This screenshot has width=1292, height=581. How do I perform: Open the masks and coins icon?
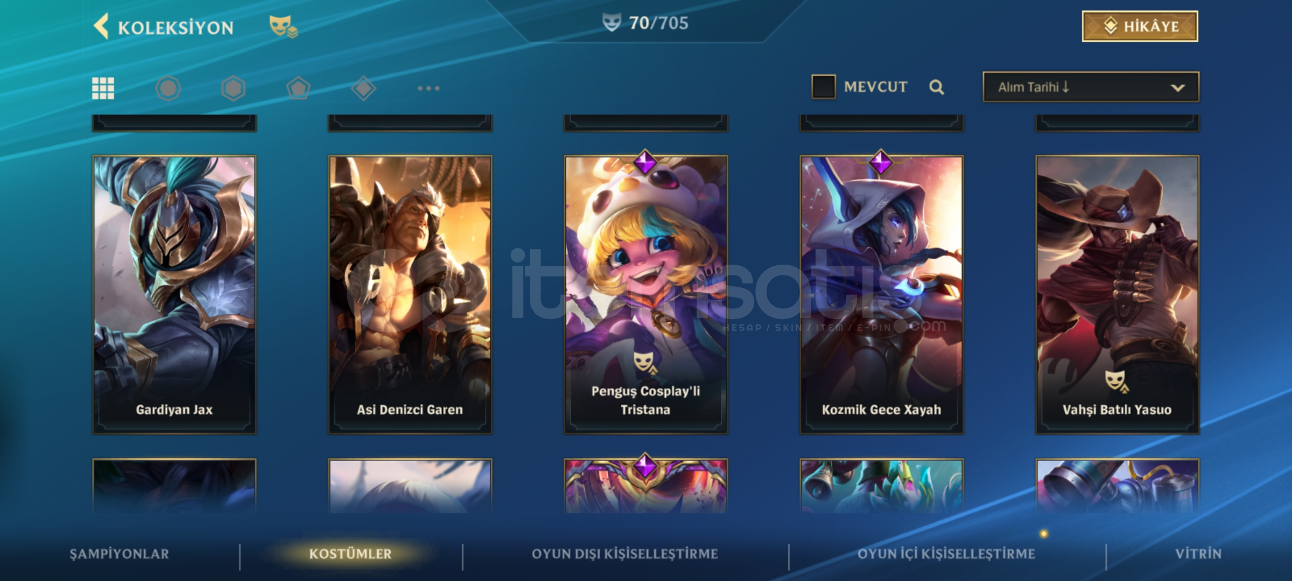click(x=283, y=26)
